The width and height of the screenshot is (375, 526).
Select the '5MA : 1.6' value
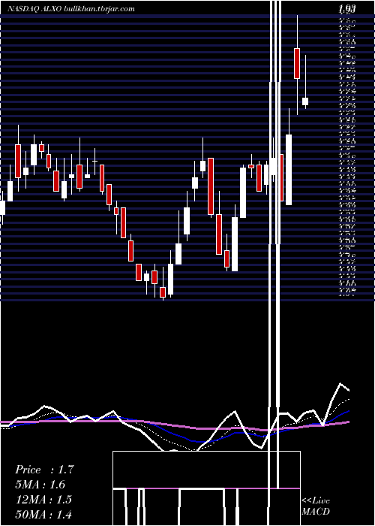pyautogui.click(x=40, y=485)
